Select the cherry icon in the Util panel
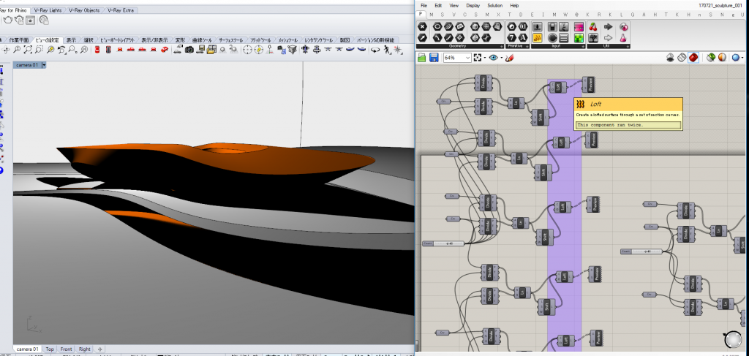 593,26
